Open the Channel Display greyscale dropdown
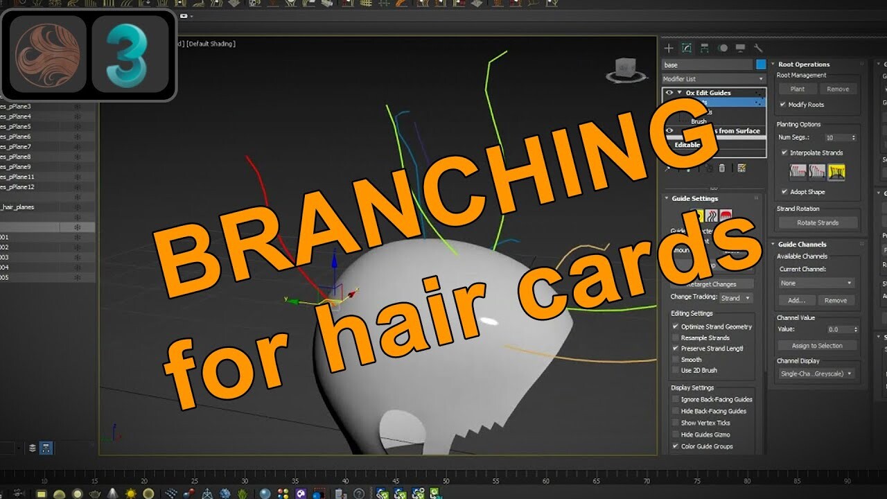 coord(816,373)
